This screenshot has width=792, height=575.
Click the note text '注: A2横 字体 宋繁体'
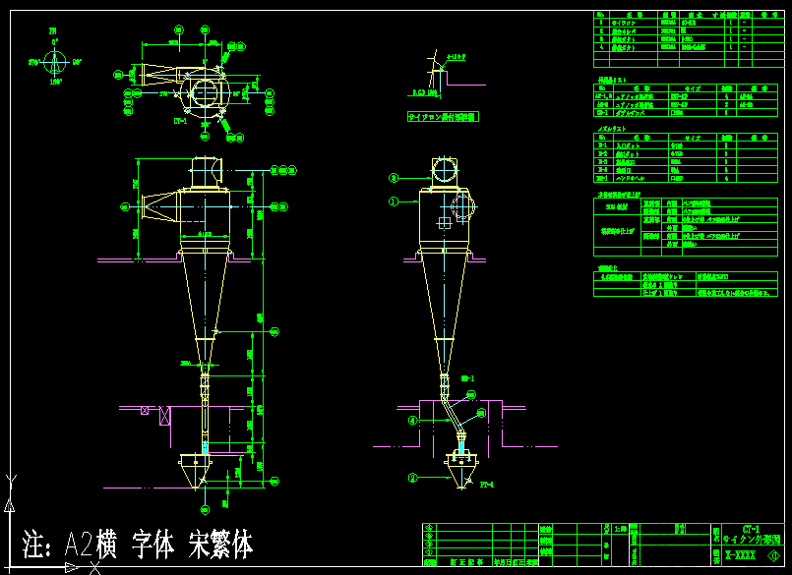[x=138, y=545]
